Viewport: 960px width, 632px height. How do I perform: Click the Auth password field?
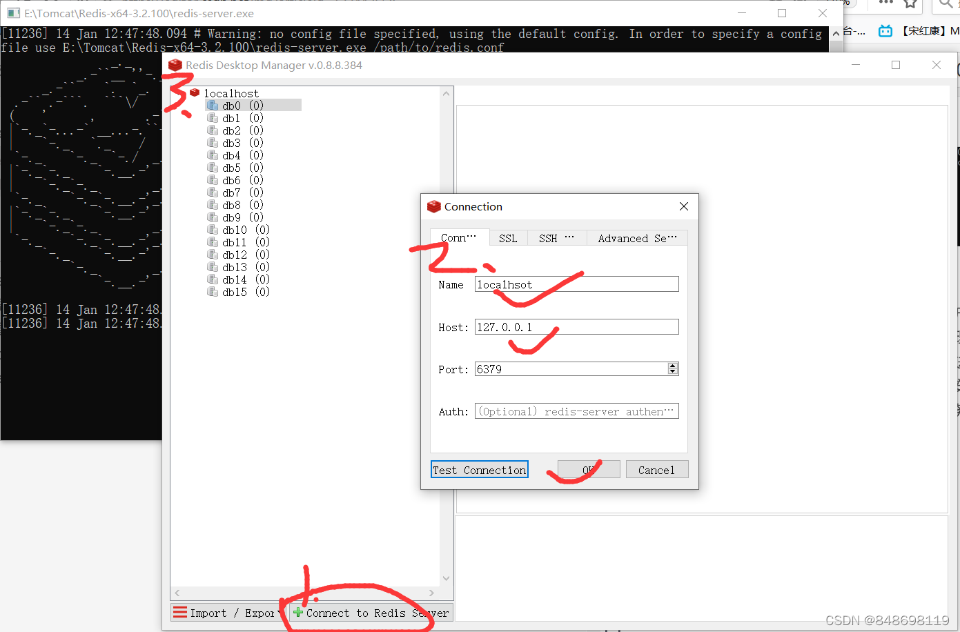(x=577, y=411)
